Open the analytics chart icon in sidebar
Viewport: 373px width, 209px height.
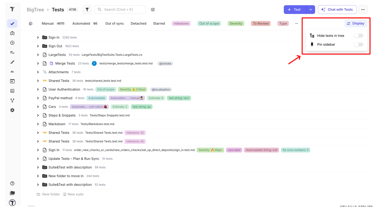(12, 91)
